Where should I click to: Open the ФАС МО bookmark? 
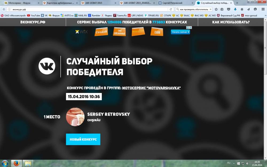tap(197, 15)
